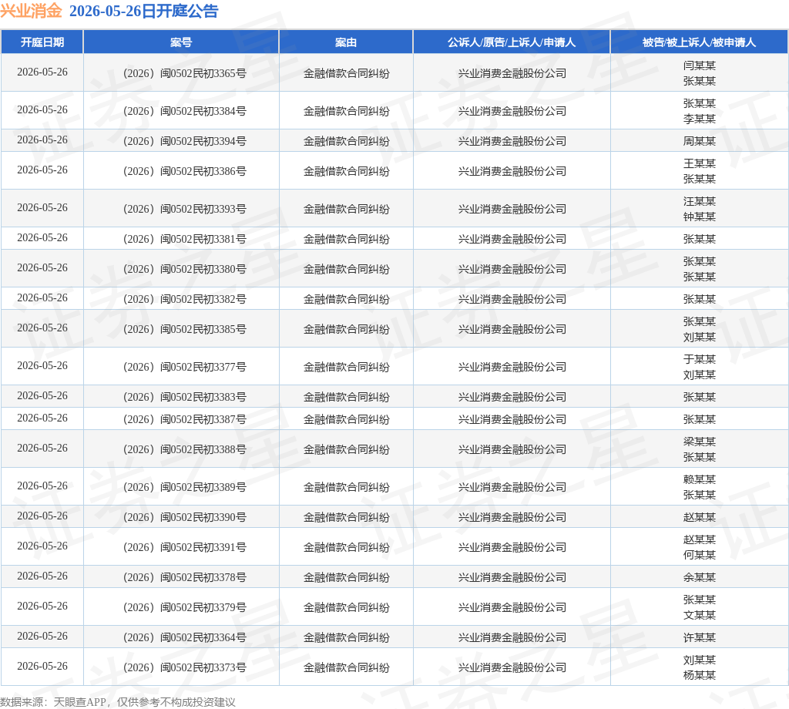Click date 2026-05-26 in the 3382 row
Viewport: 789px width, 709px height.
point(42,298)
